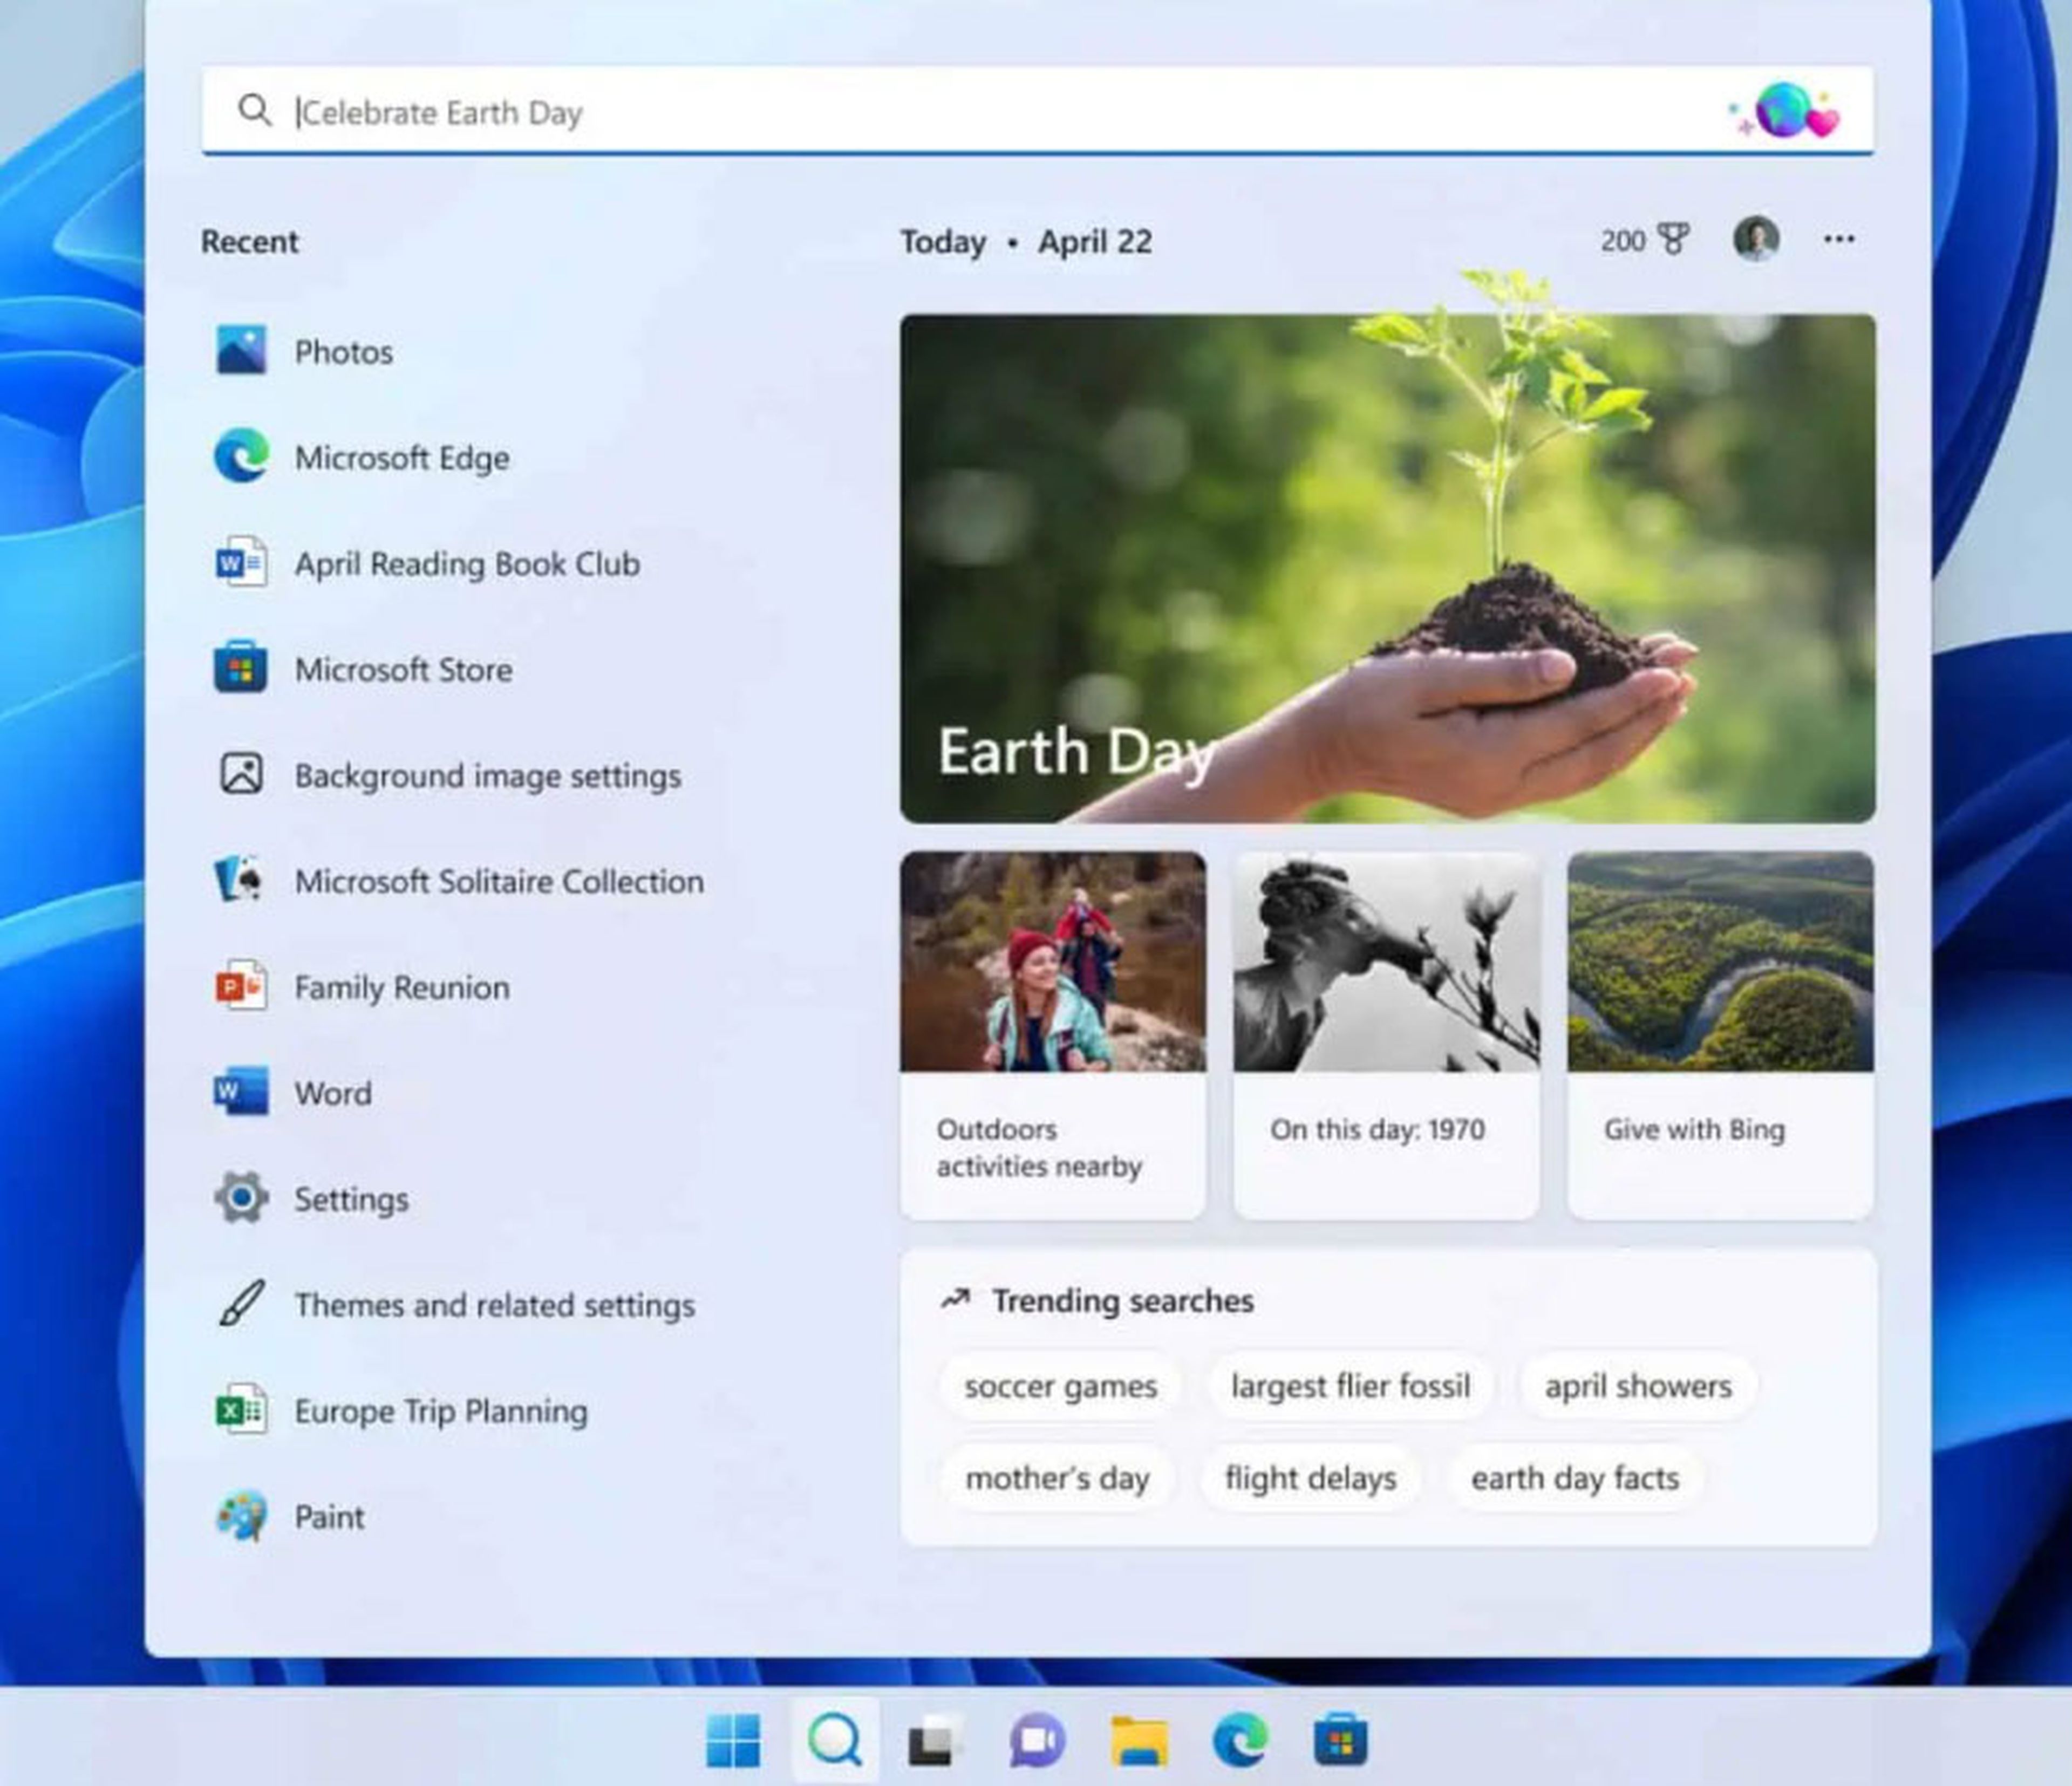The height and width of the screenshot is (1786, 2072).
Task: Select Microsoft Solitaire Collection text
Action: pyautogui.click(x=499, y=881)
